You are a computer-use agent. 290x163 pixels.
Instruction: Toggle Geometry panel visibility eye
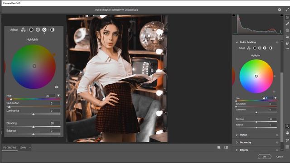pos(277,143)
